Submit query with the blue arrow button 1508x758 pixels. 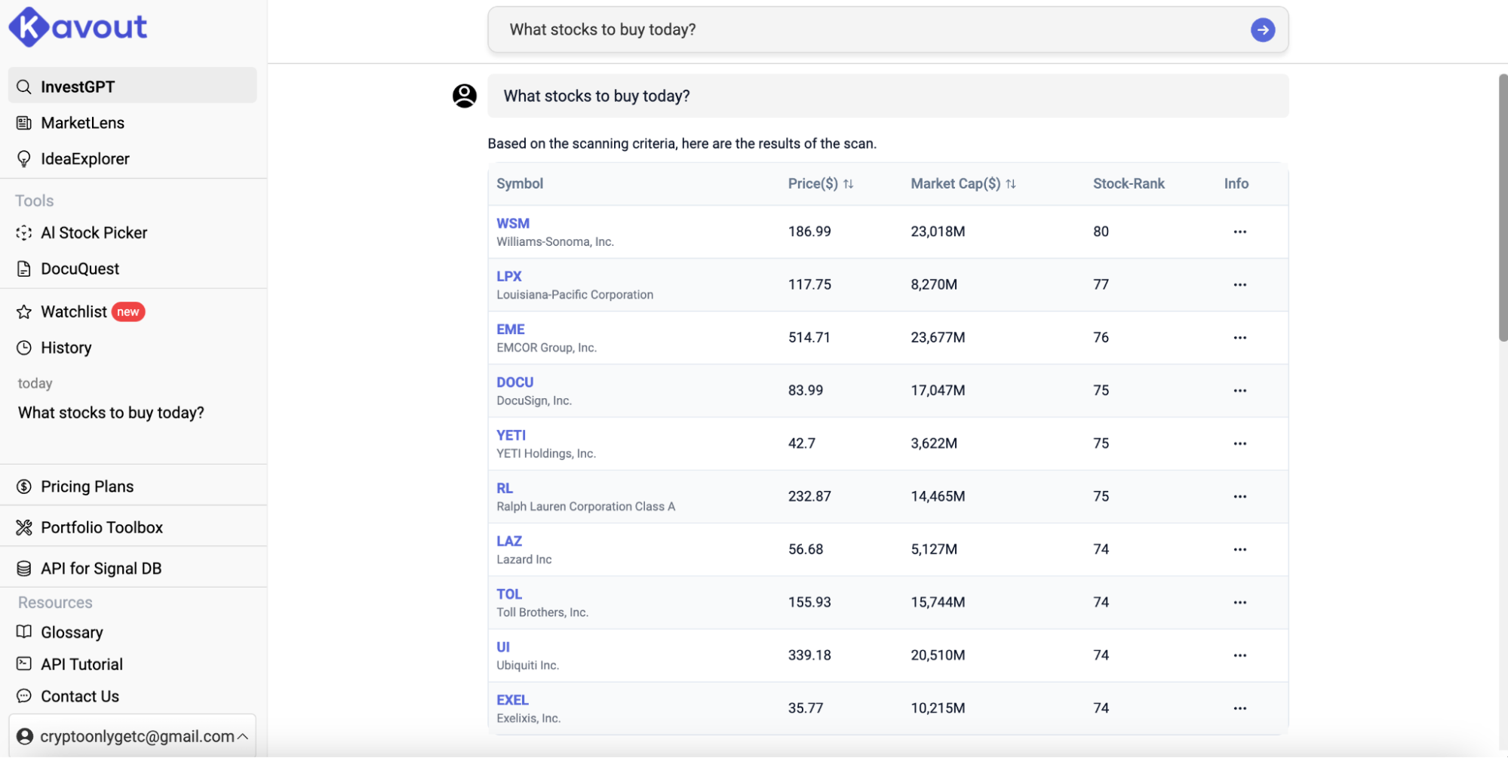1262,30
